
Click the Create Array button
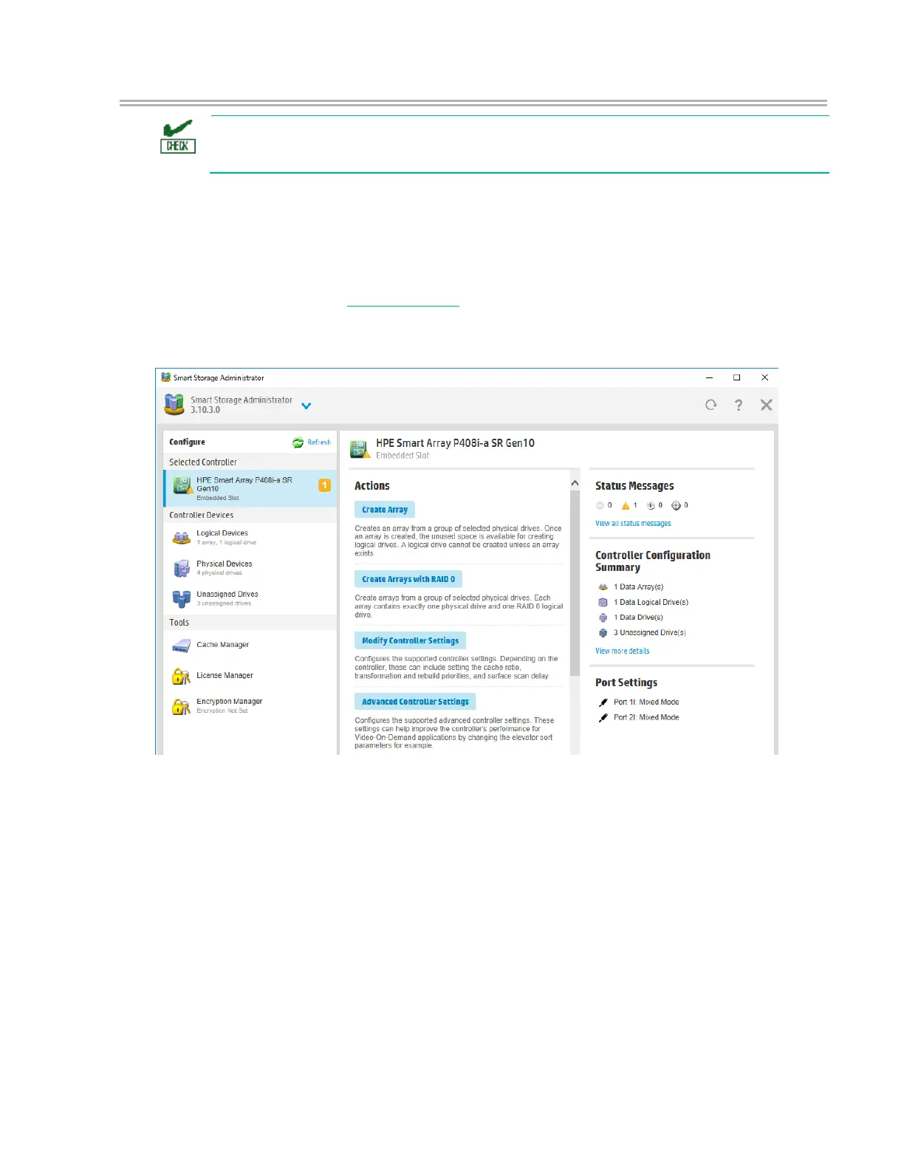[x=385, y=510]
